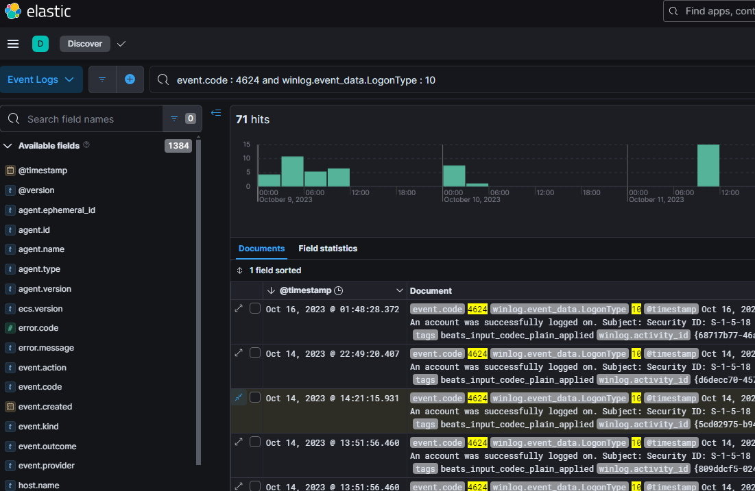Expand the Oct 16 01:48:28 document details
Screen dimensions: 755x491
pos(239,309)
